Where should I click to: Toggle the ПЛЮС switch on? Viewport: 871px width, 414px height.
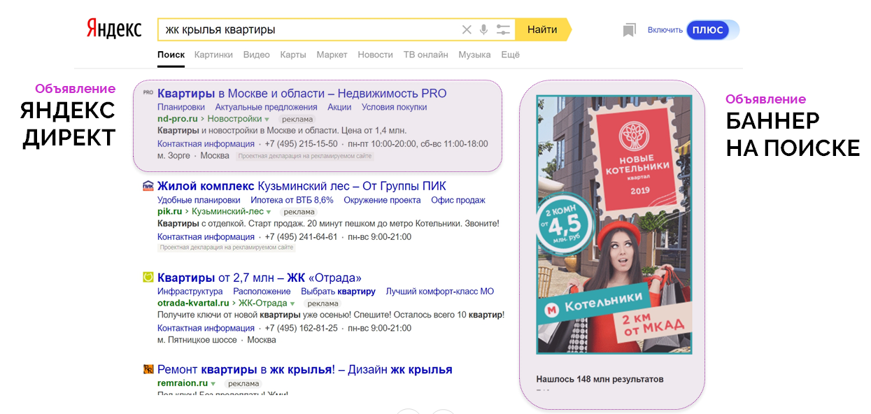(712, 30)
